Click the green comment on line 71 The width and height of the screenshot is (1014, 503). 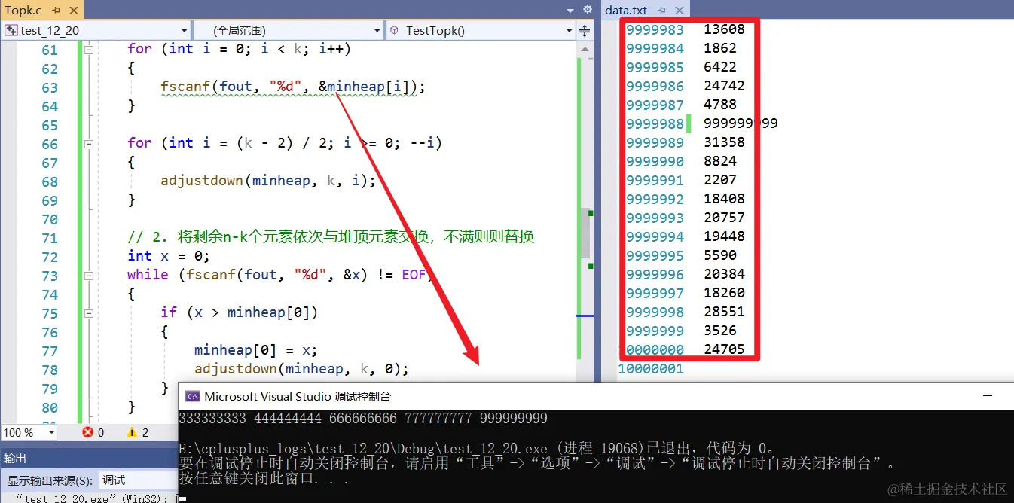pyautogui.click(x=331, y=237)
